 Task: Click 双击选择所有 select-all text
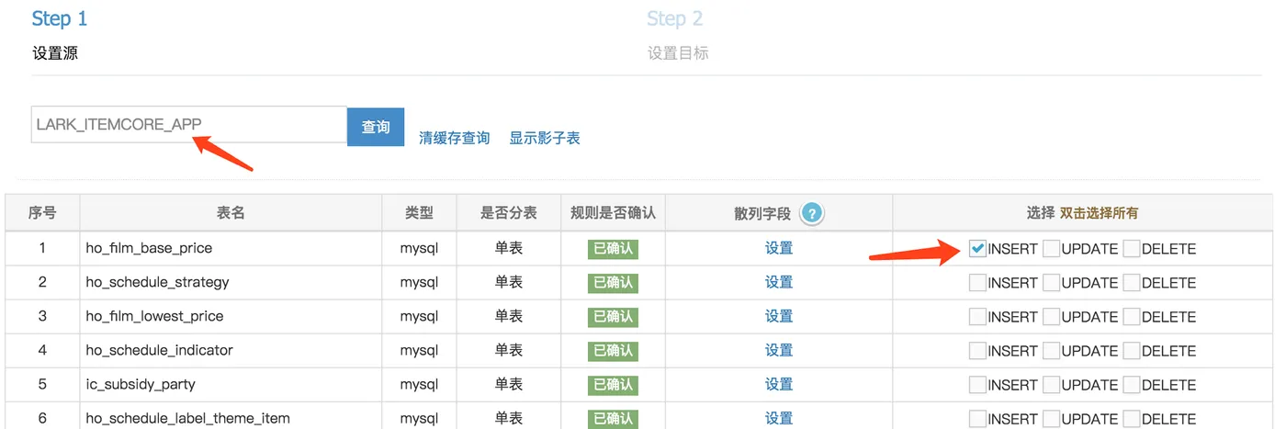point(1099,213)
